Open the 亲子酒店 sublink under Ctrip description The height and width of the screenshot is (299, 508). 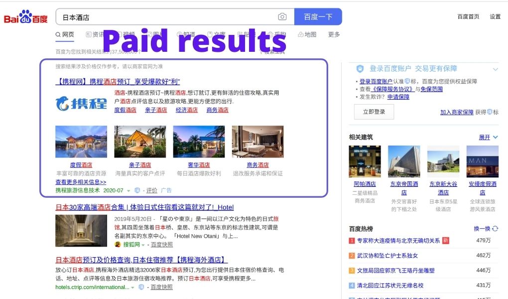pos(156,110)
